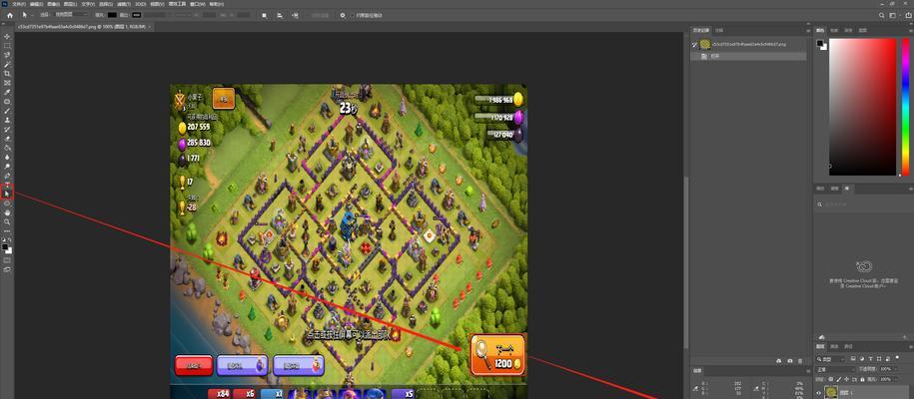Viewport: 914px width, 399px height.
Task: Toggle history brush source on snapshot
Action: point(694,44)
